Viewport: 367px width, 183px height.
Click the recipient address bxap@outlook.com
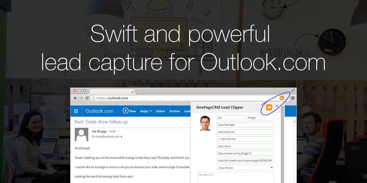click(x=107, y=137)
